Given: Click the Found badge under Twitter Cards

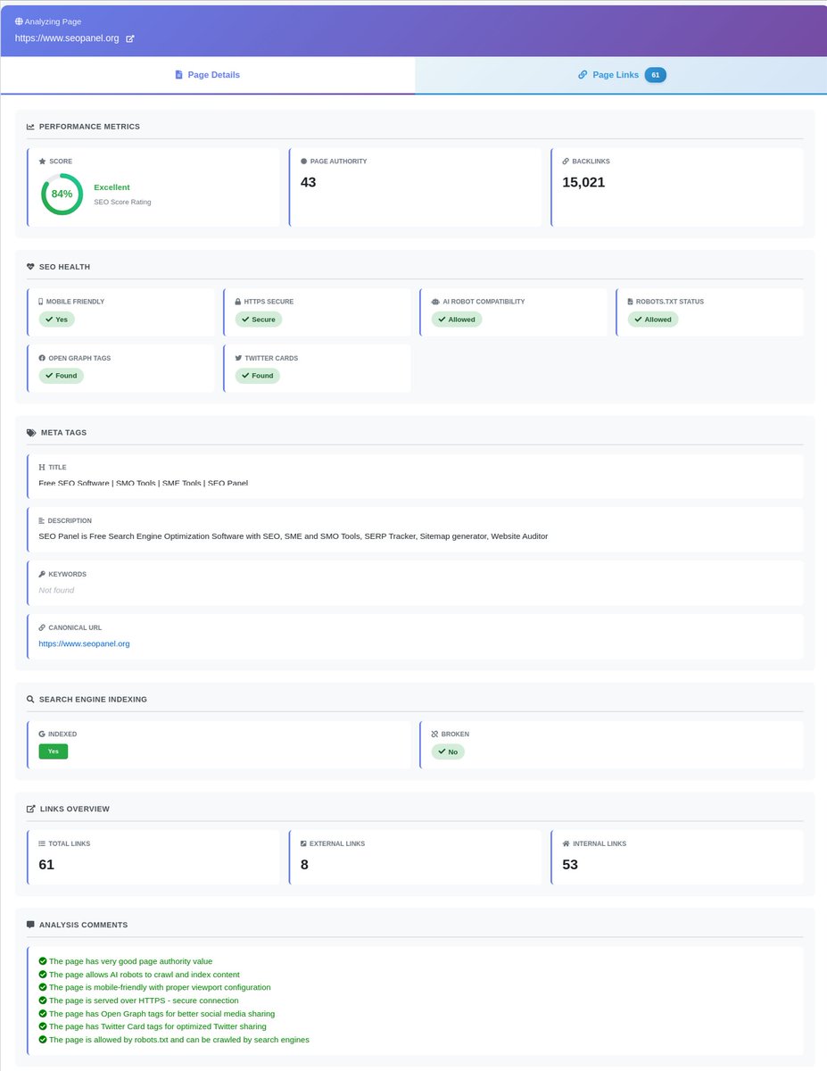Looking at the screenshot, I should pos(258,376).
